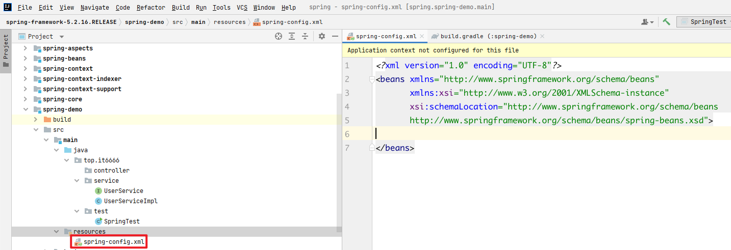
Task: Open the Run menu
Action: 201,8
